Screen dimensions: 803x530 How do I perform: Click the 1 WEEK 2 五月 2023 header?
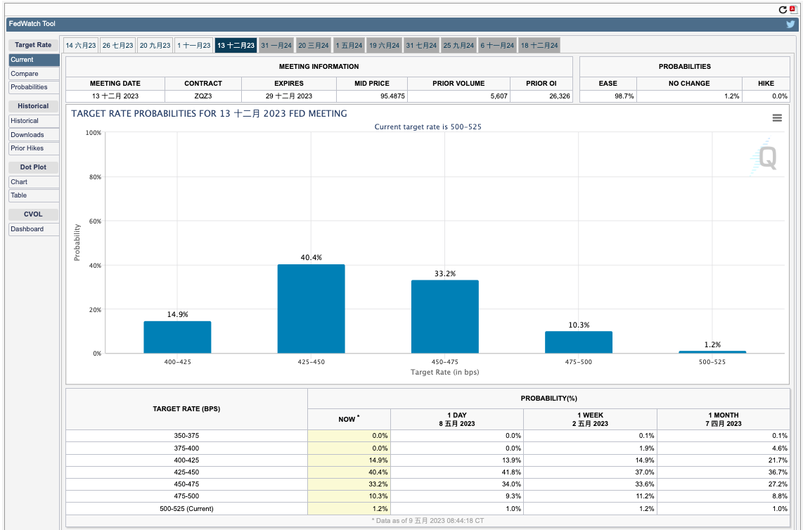(590, 419)
